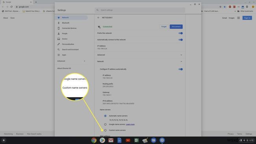This screenshot has width=256, height=144.
Task: Open About Chrome OS page
Action: (64, 68)
